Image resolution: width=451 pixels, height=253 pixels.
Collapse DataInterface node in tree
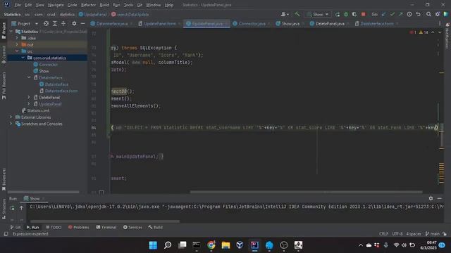(29, 77)
